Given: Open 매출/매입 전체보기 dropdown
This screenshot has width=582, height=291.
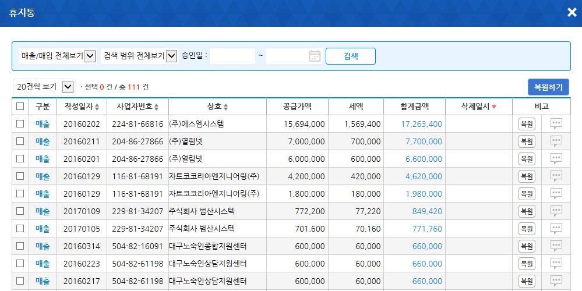Looking at the screenshot, I should click(58, 56).
